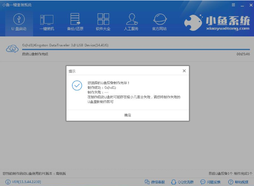This screenshot has height=186, width=254.
Task: Minimize the 小鱼一键重装系统 window
Action: [x=241, y=5]
